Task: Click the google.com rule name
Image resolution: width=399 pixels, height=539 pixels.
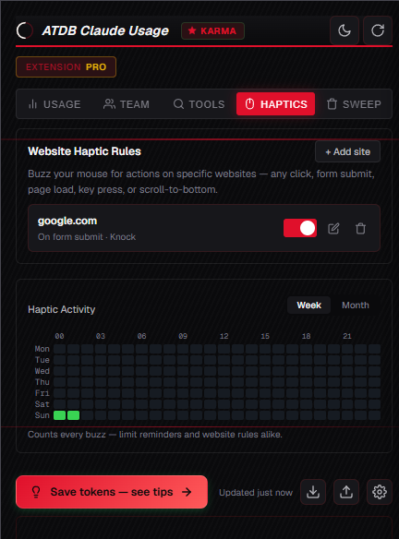Action: (67, 221)
